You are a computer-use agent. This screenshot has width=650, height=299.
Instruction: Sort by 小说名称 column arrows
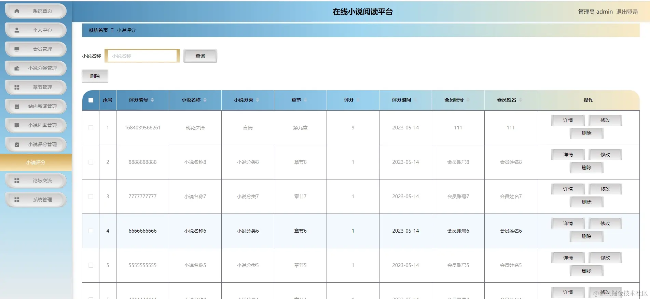point(205,100)
